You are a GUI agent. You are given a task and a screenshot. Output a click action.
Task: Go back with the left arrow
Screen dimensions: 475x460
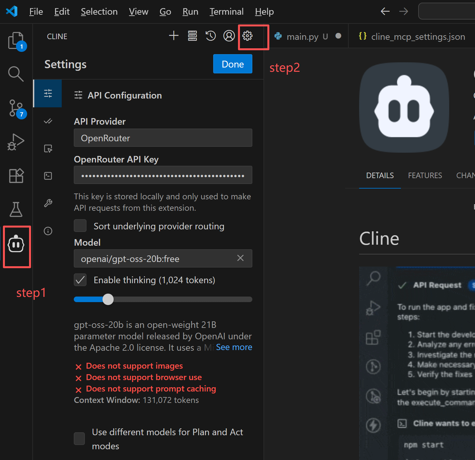[x=385, y=11]
